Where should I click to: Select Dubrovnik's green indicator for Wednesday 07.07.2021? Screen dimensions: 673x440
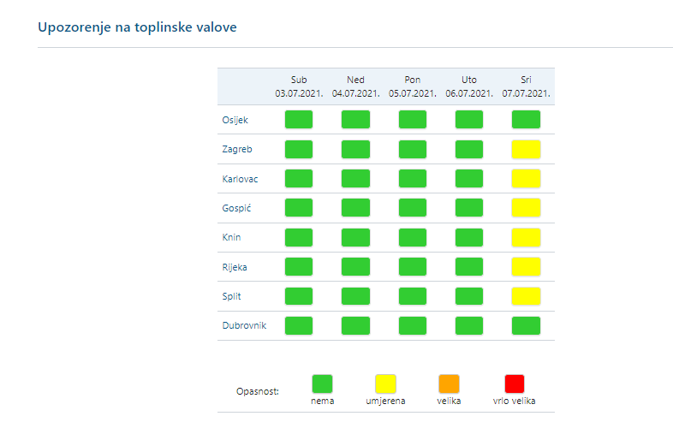526,325
